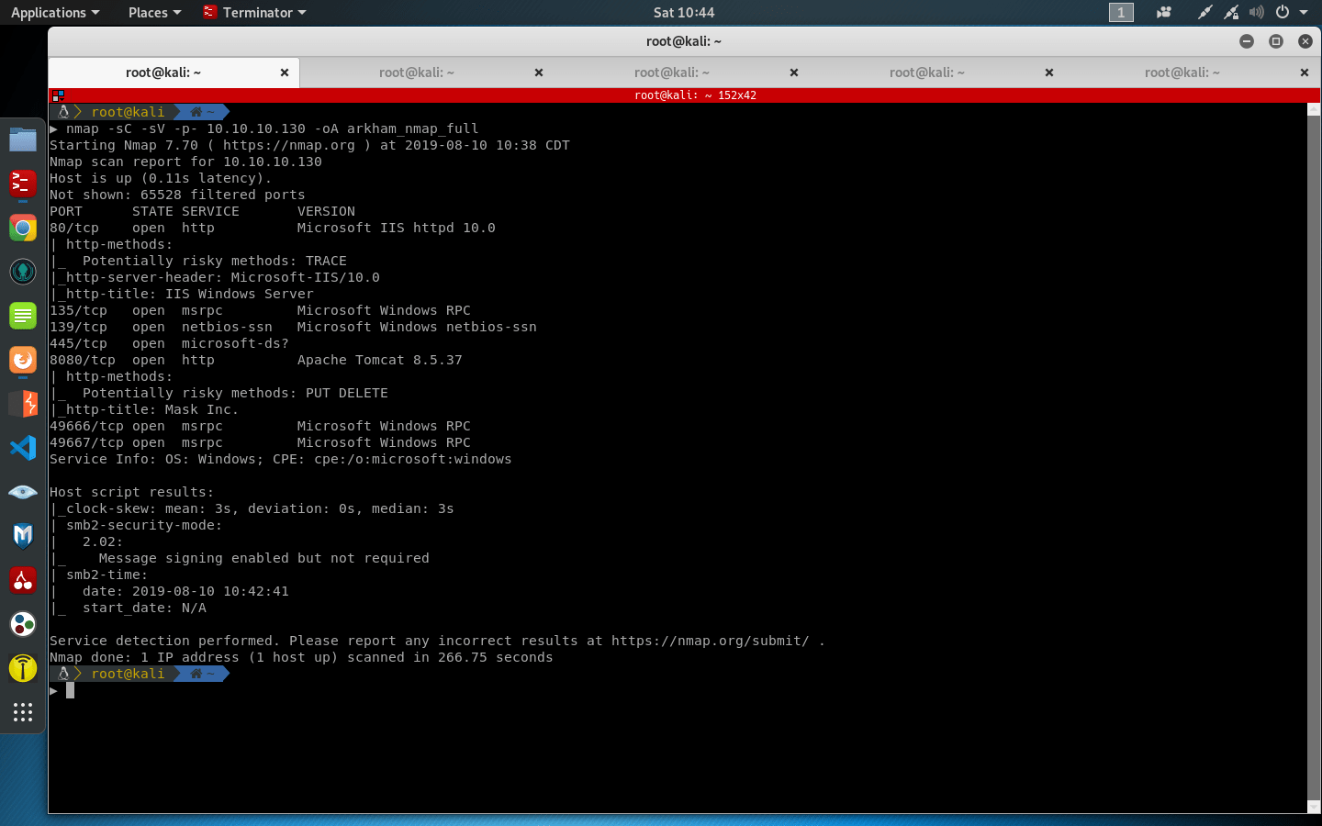This screenshot has height=826, width=1322.
Task: Click the workspace indicator 1
Action: coord(1121,12)
